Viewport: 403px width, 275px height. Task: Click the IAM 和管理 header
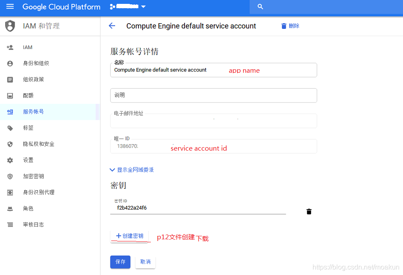coord(41,26)
